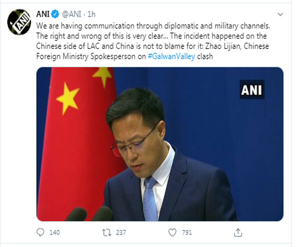Expand the tweet options chevron

click(x=280, y=14)
